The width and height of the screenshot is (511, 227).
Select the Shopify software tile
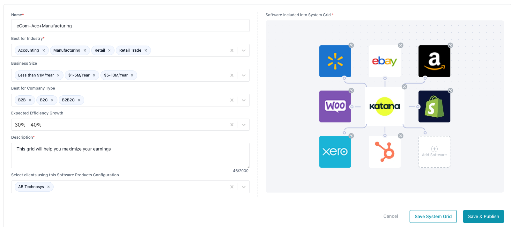pos(434,106)
